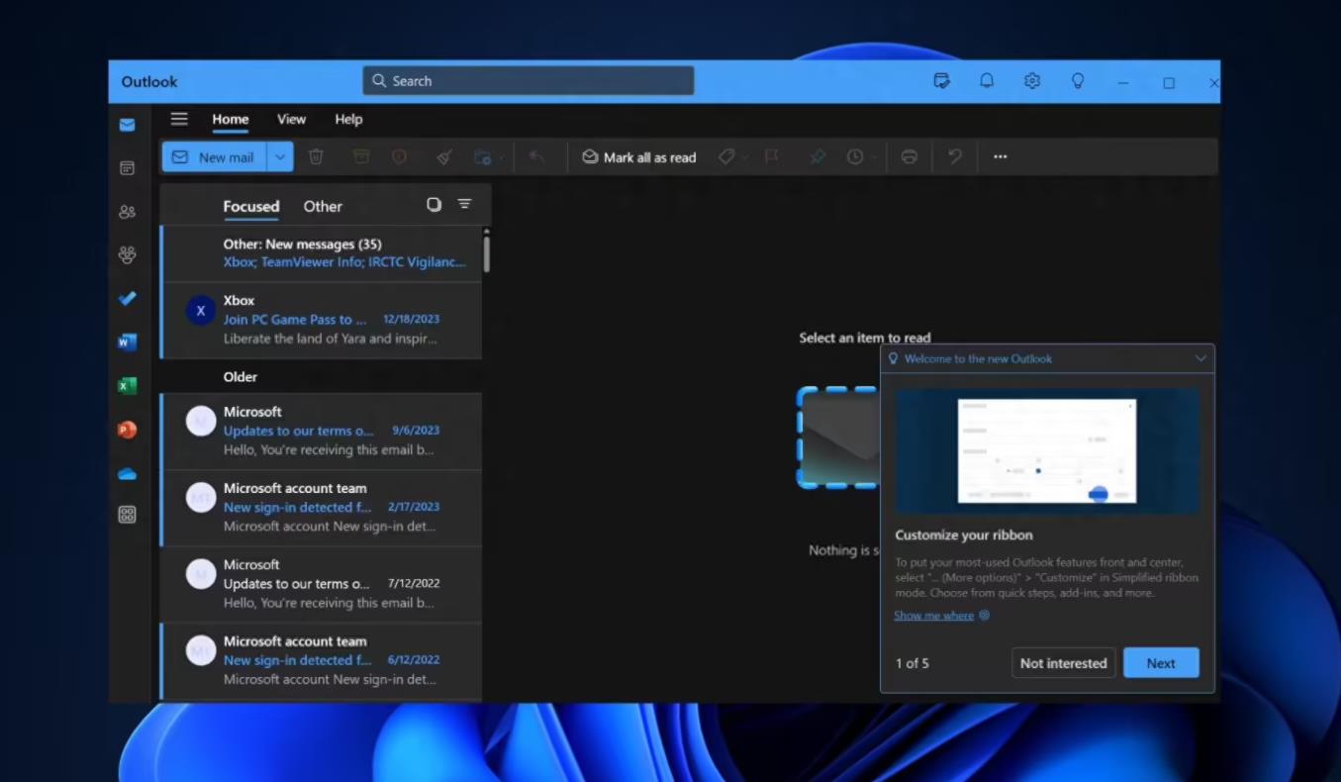Image resolution: width=1341 pixels, height=782 pixels.
Task: Click the Move to folder icon
Action: [483, 156]
